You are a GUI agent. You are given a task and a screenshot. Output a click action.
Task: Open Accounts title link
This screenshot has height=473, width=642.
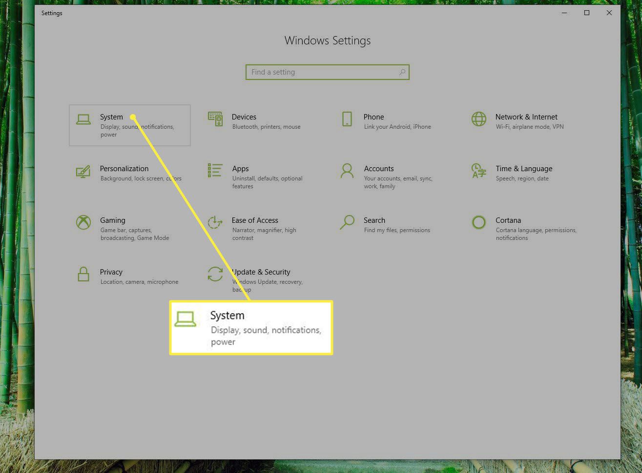pyautogui.click(x=379, y=169)
